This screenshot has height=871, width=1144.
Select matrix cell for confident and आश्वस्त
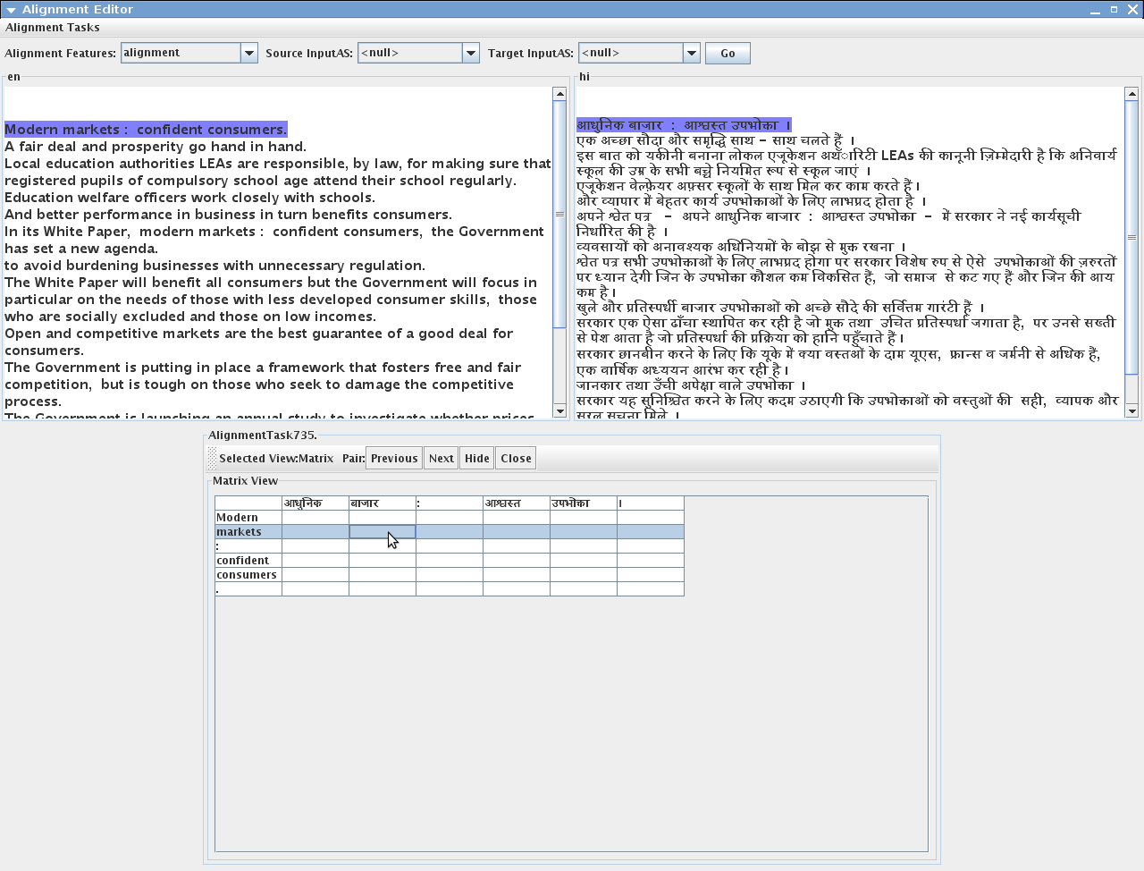516,561
